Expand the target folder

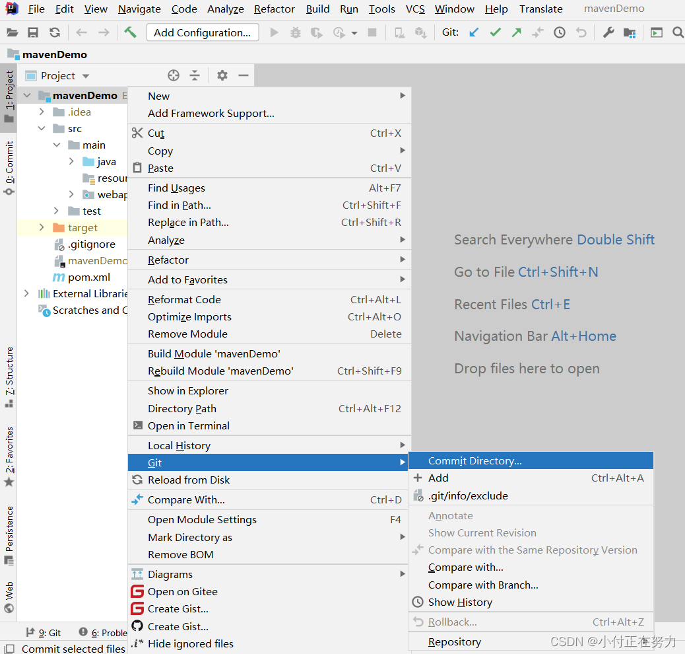pos(42,227)
